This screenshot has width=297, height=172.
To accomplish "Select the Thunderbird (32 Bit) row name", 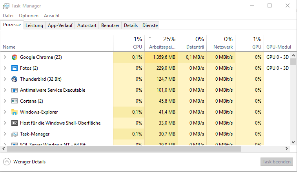I will [x=41, y=79].
